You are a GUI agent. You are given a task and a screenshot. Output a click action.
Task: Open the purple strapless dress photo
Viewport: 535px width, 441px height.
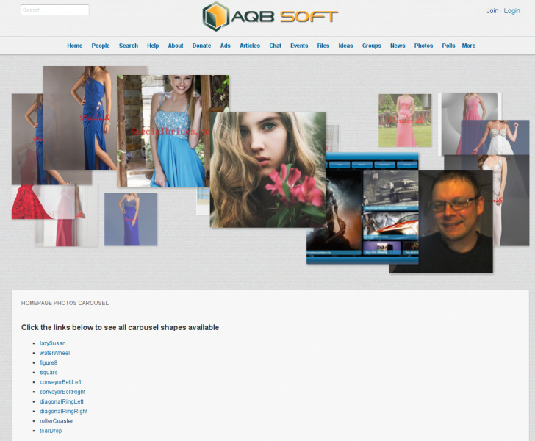click(x=130, y=219)
